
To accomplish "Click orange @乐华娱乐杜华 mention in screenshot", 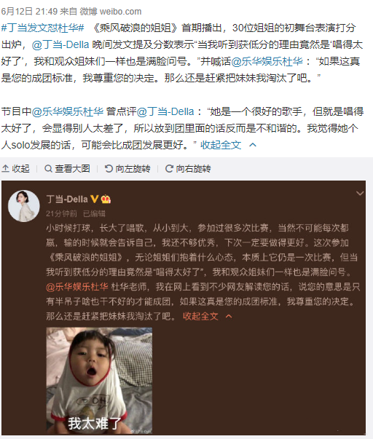I will pos(77,287).
